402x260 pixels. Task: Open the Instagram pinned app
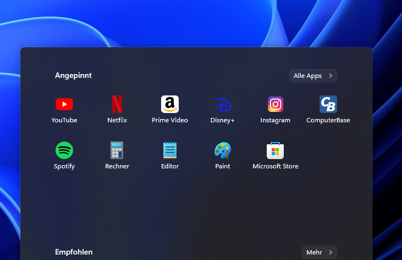pyautogui.click(x=276, y=109)
